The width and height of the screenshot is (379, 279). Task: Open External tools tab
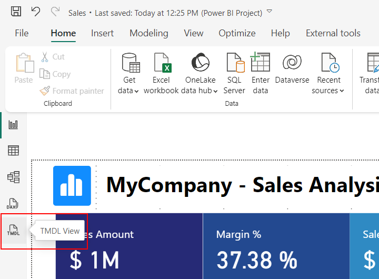(333, 33)
